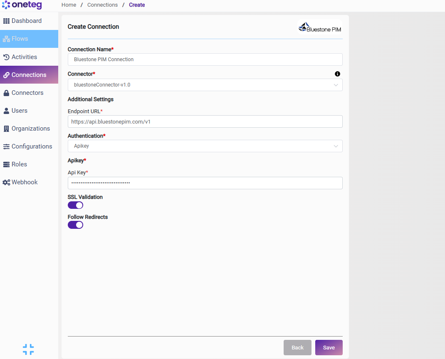The width and height of the screenshot is (445, 359).
Task: Click the oneteg logo
Action: [22, 5]
